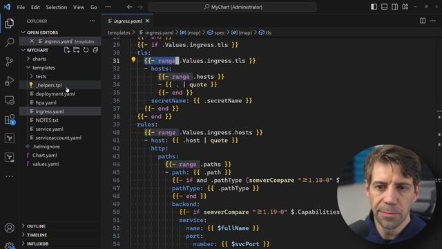Viewport: 442px width, 249px height.
Task: Expand the OUTLINE section
Action: (36, 226)
